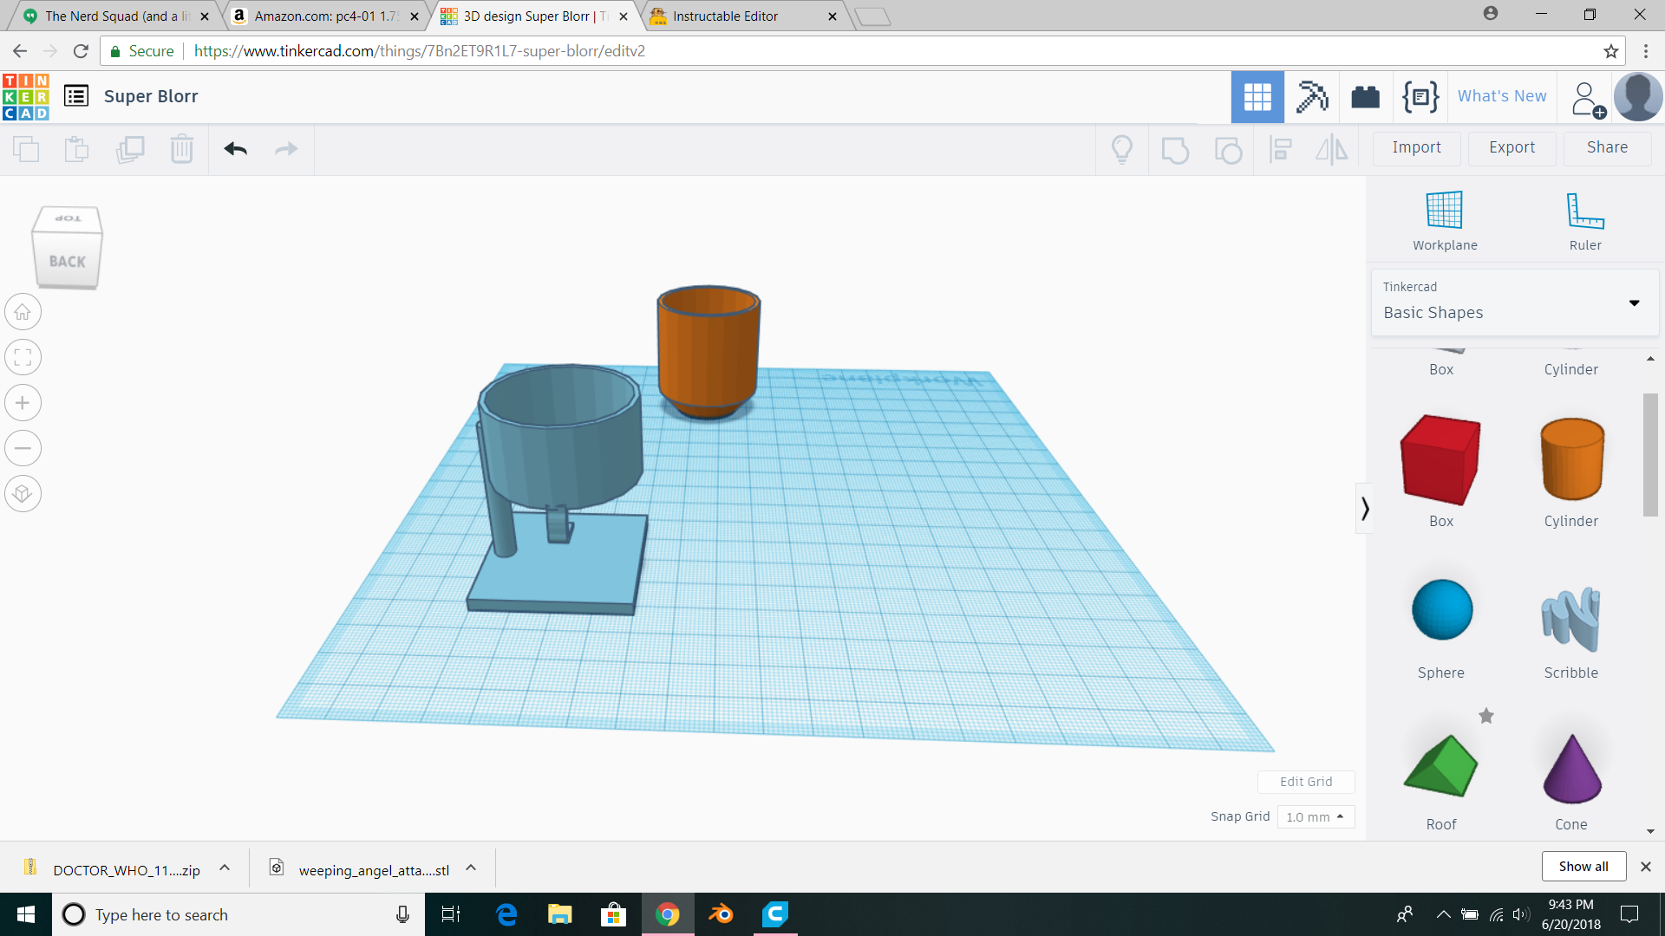Screen dimensions: 1665x936
Task: Redo the last undone action
Action: coord(286,149)
